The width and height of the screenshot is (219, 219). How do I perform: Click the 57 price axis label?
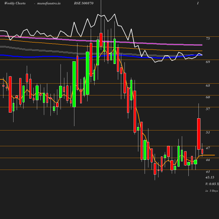coord(208,109)
